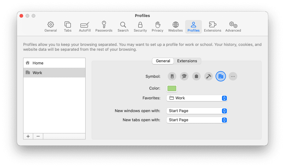Open the green profile color well

(x=172, y=88)
